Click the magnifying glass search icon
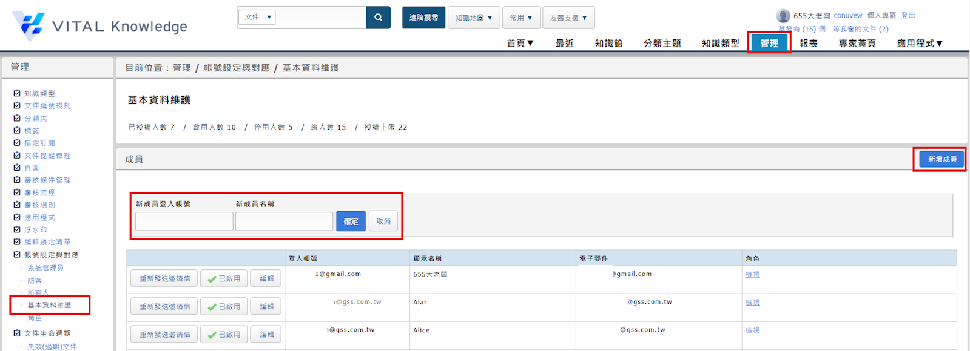Viewport: 970px width, 351px height. point(378,18)
